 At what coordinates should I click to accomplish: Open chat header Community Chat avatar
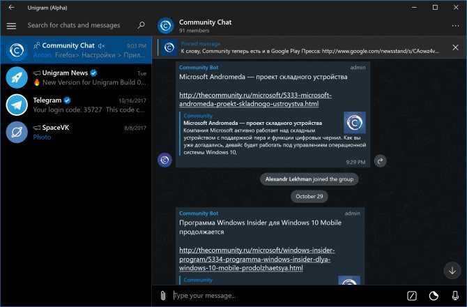tap(166, 26)
